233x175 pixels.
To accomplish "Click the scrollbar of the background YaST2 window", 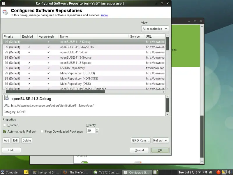I will pos(202,94).
